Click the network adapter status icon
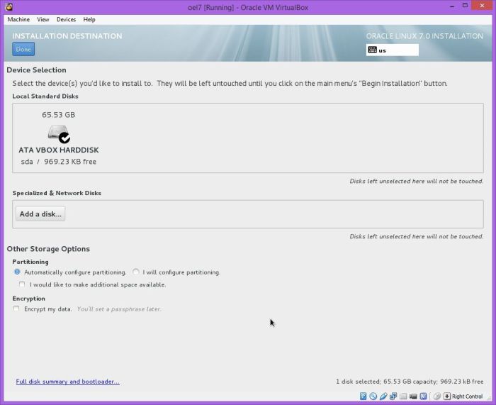 pos(393,396)
